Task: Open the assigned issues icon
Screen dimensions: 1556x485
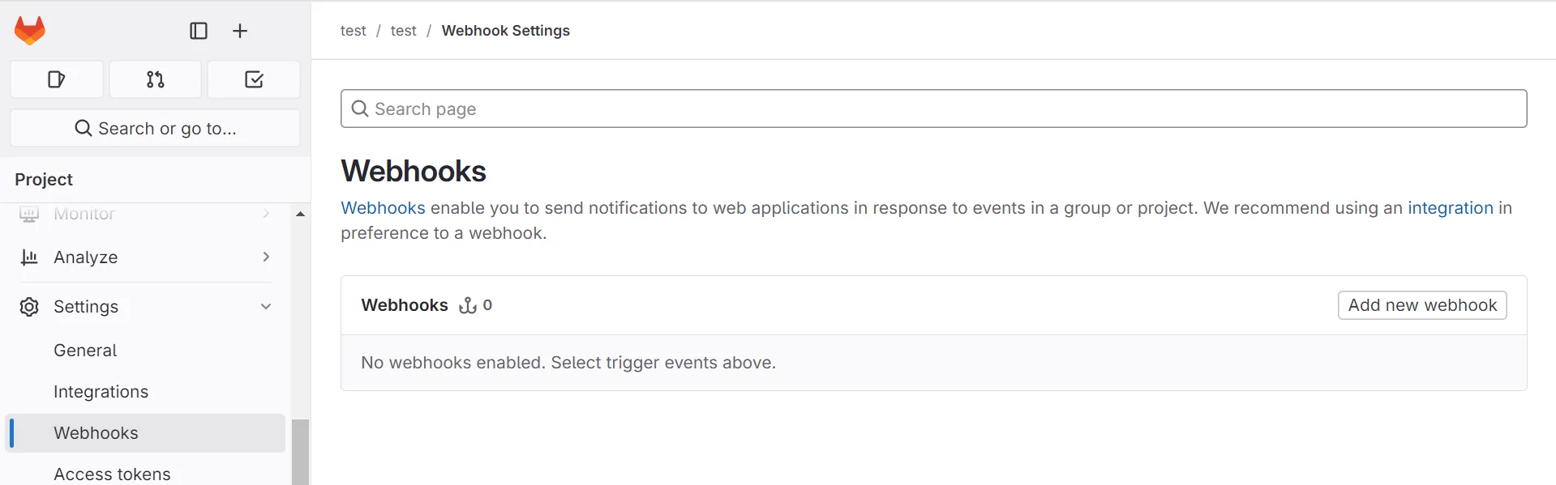Action: coord(56,79)
